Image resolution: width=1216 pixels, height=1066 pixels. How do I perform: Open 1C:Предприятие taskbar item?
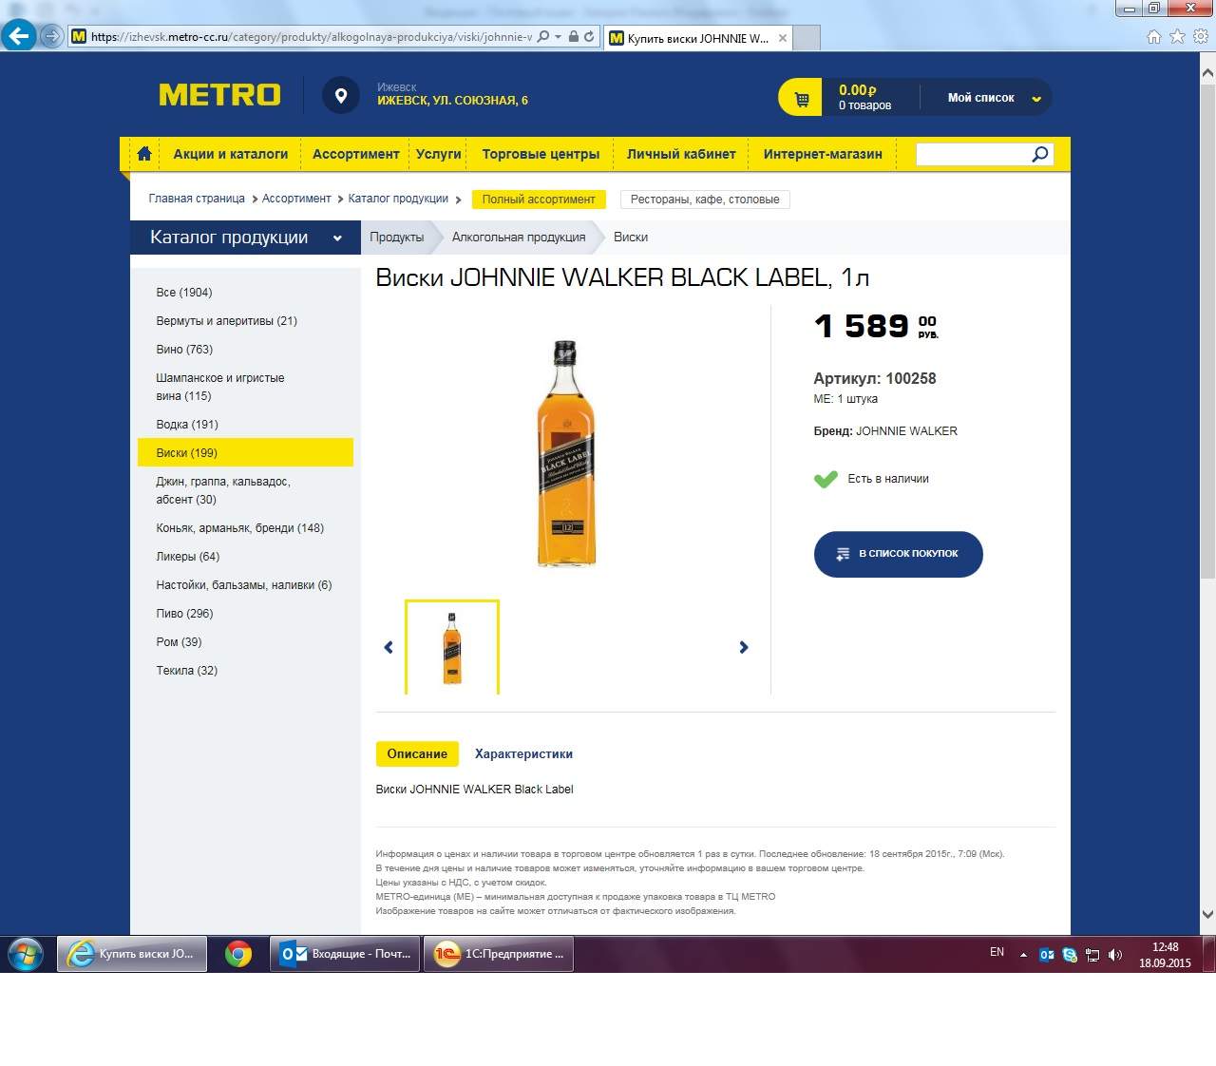click(x=499, y=954)
